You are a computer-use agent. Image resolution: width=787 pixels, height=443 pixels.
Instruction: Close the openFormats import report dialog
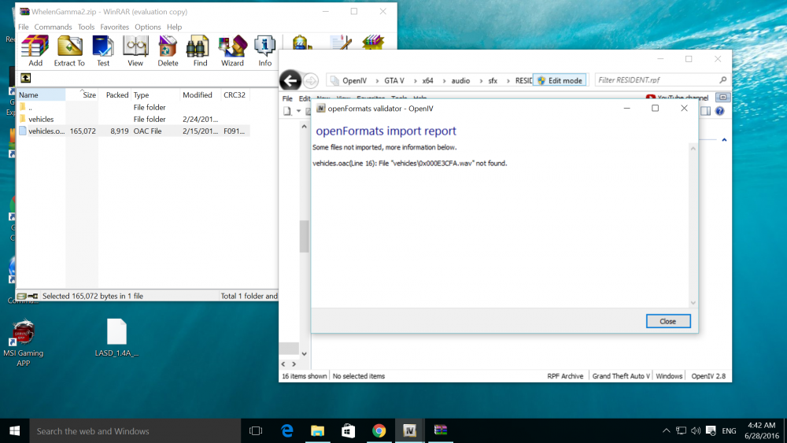668,321
